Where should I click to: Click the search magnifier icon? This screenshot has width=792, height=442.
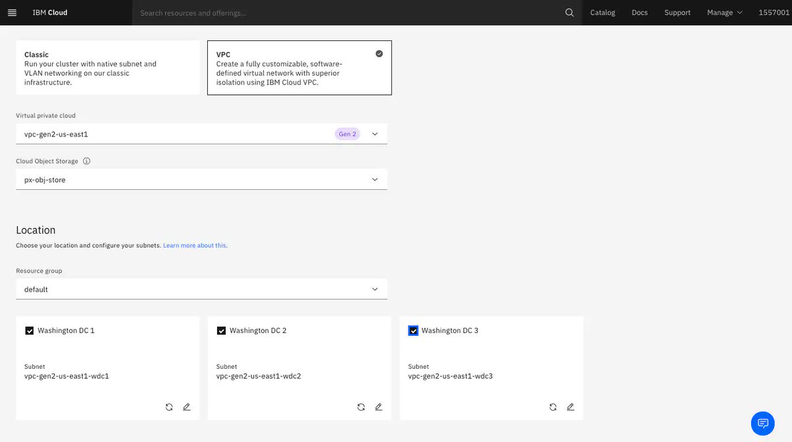pyautogui.click(x=570, y=13)
